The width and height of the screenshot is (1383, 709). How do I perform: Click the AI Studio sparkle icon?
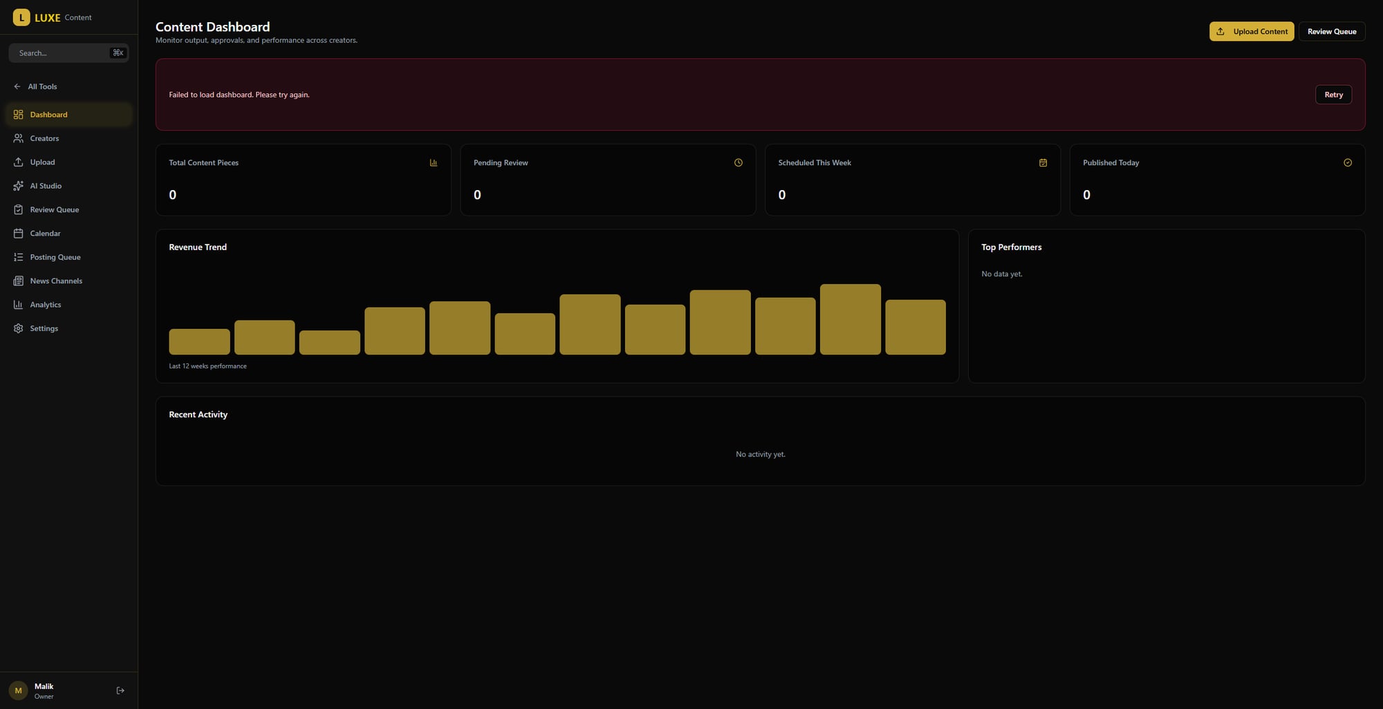(19, 186)
